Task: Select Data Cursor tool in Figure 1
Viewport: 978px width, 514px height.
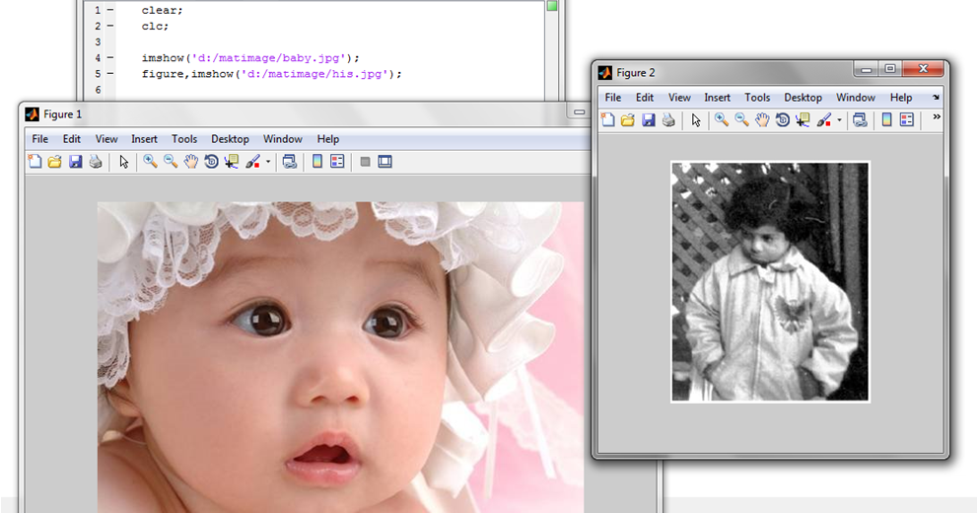Action: [x=232, y=162]
